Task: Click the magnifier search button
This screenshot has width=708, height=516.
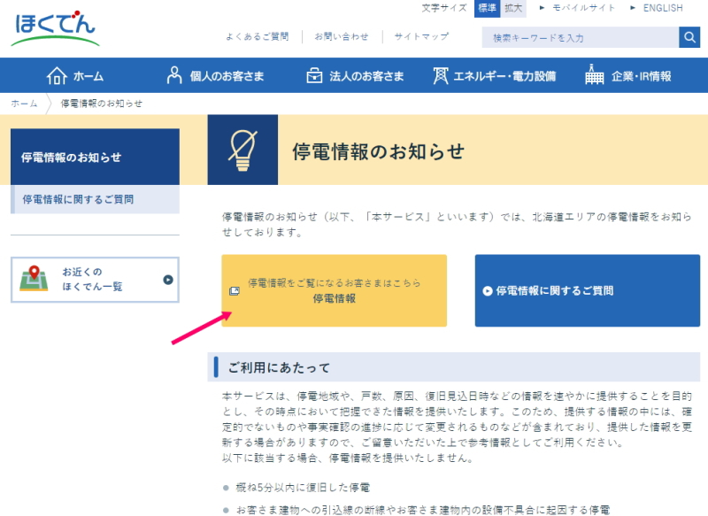Action: point(689,37)
